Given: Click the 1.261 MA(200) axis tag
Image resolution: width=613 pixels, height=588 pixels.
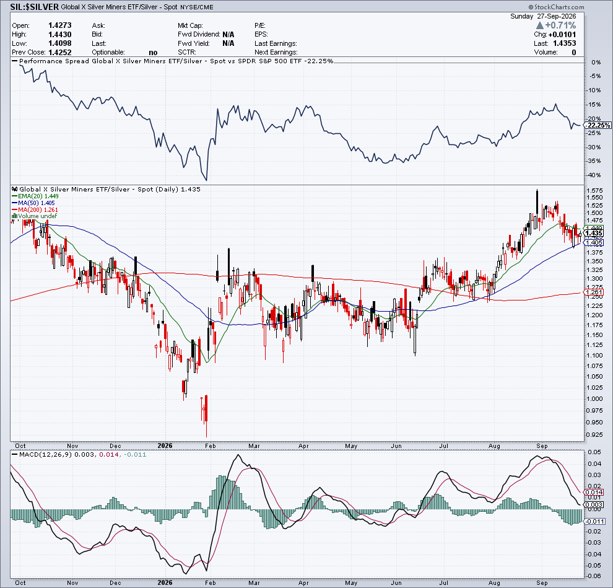Looking at the screenshot, I should tap(594, 292).
